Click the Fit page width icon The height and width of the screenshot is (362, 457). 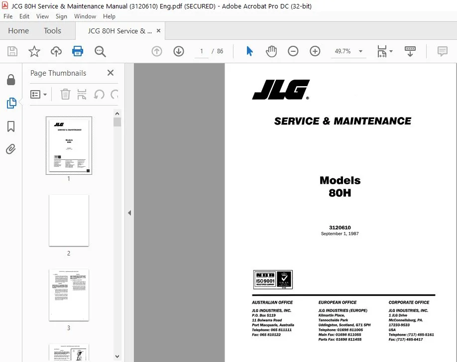point(382,51)
